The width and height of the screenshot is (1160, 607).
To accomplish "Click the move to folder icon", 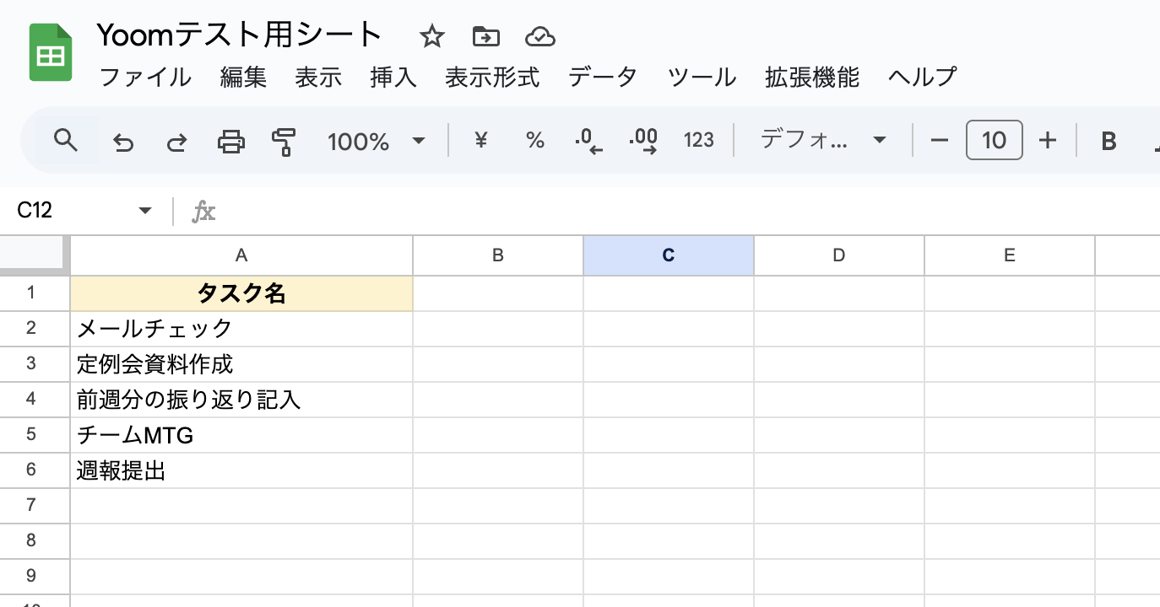I will (485, 36).
